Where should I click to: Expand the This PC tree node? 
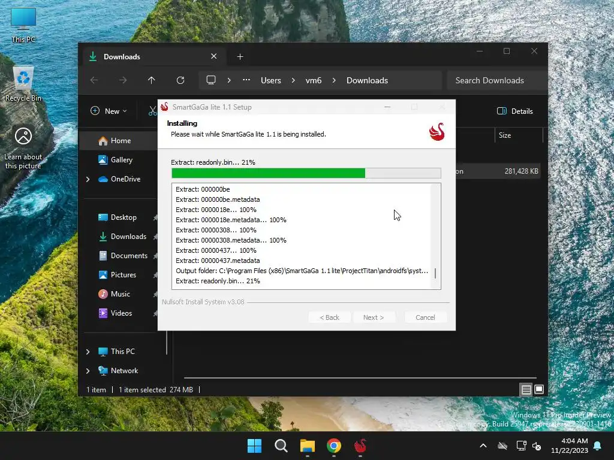(x=88, y=352)
